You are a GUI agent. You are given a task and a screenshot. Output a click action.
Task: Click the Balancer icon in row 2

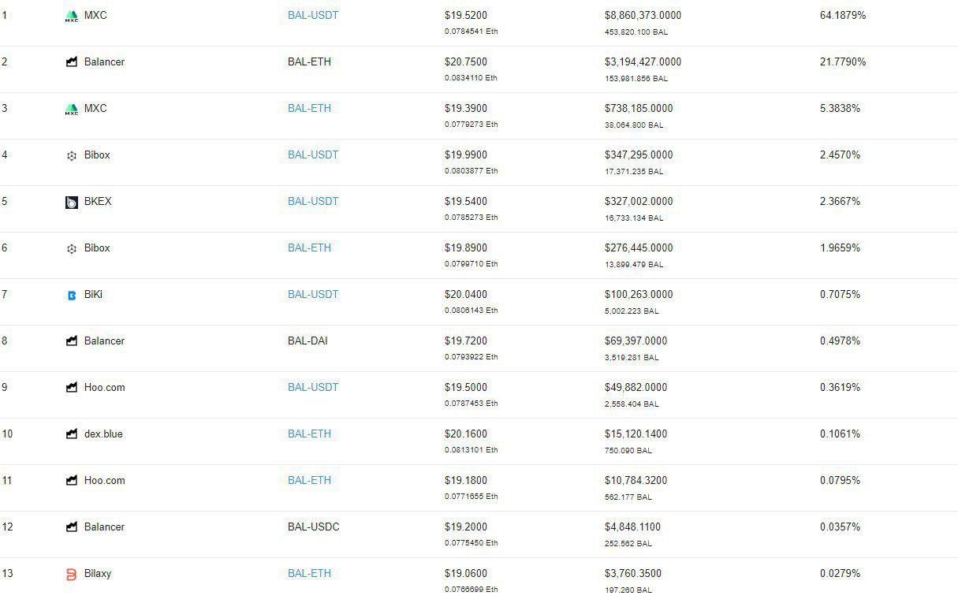point(72,62)
